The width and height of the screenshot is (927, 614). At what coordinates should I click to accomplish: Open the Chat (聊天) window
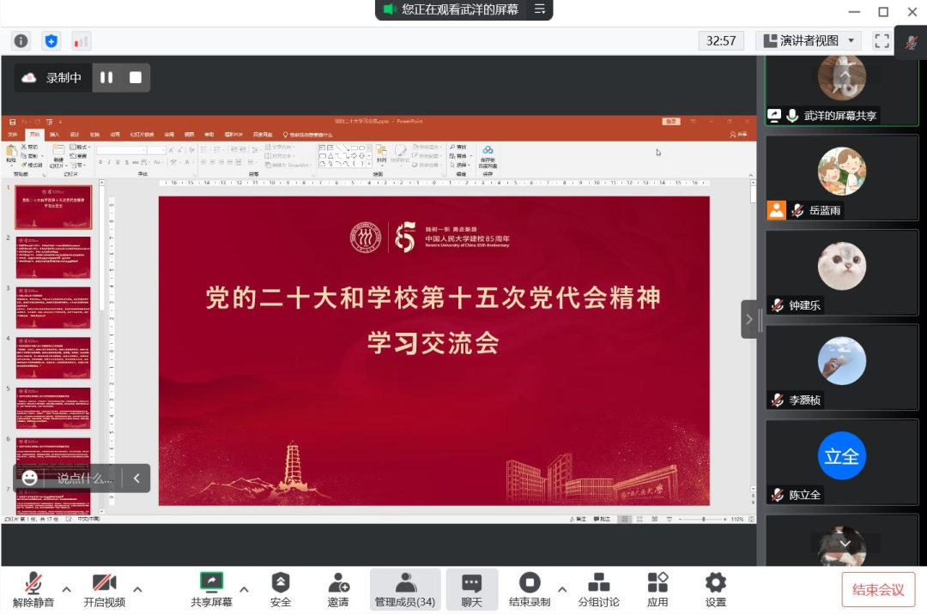[471, 589]
